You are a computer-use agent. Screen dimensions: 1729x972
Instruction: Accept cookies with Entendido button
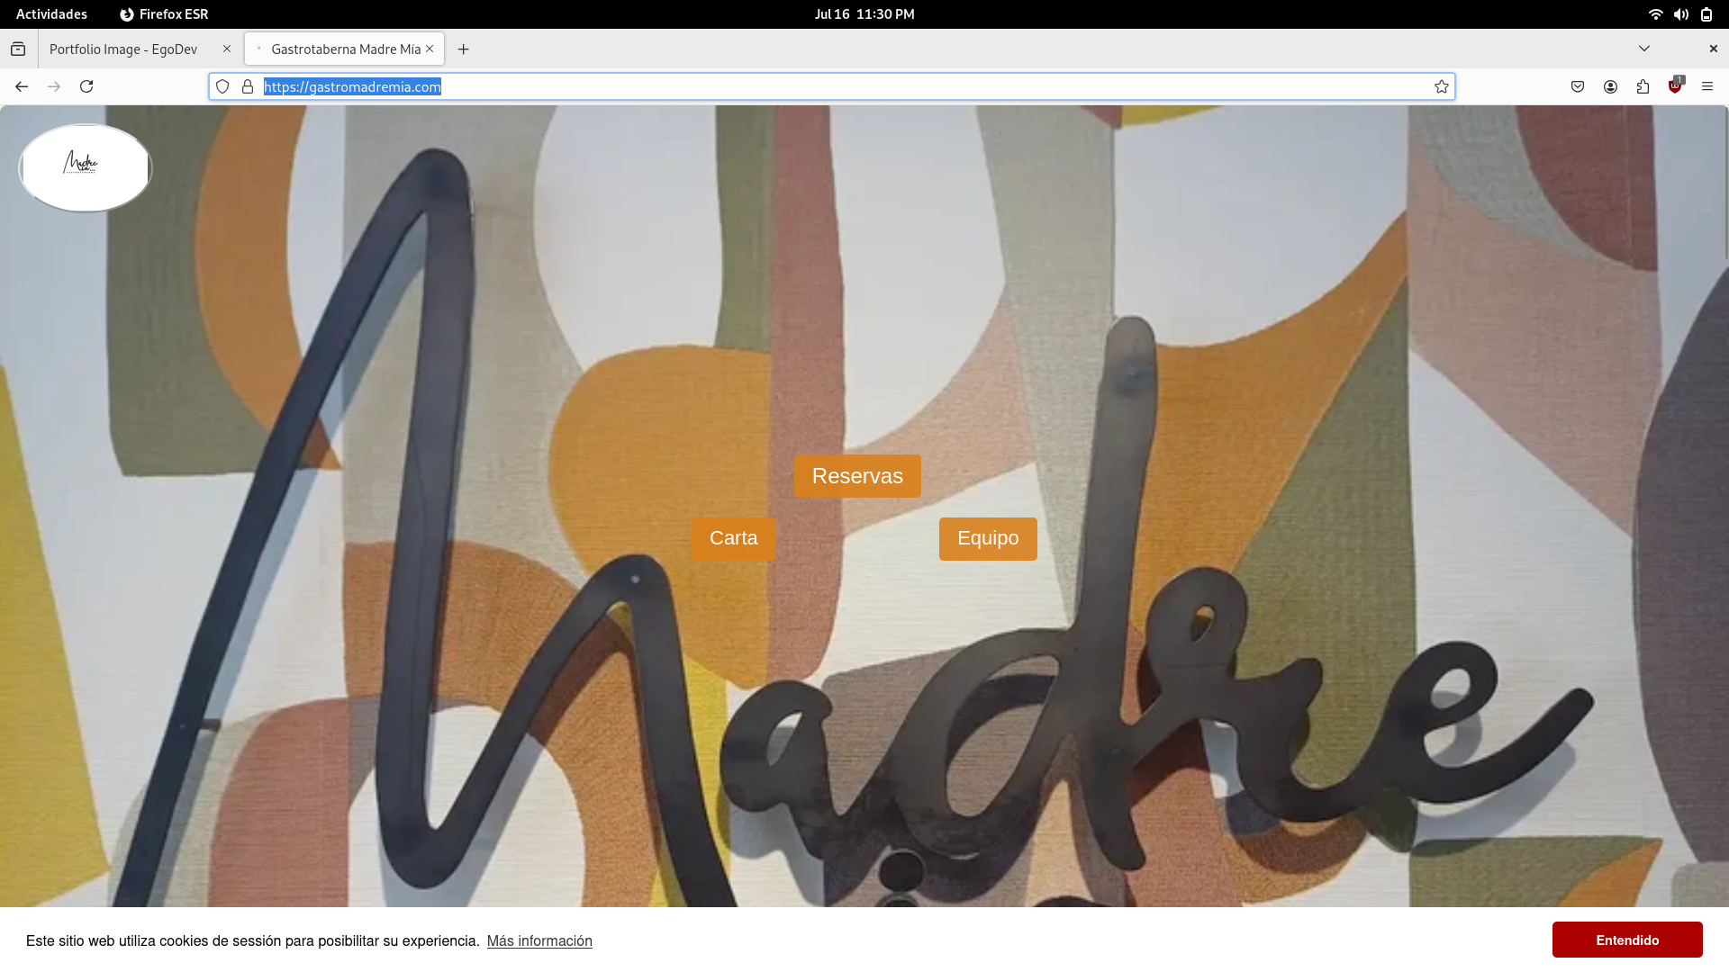click(1626, 940)
